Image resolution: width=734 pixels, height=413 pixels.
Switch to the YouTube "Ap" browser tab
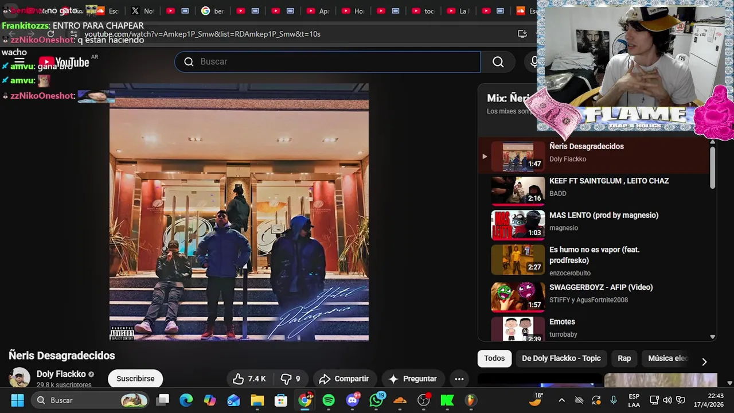coord(318,11)
